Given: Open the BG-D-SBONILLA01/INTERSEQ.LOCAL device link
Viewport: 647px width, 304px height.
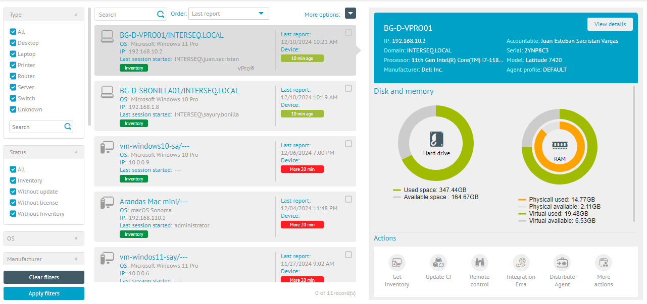Looking at the screenshot, I should [x=179, y=91].
